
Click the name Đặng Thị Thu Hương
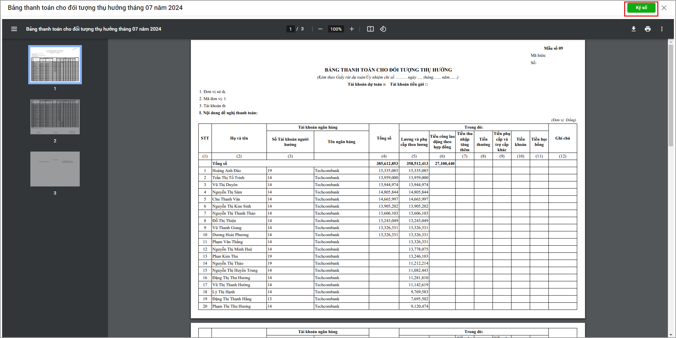click(231, 278)
